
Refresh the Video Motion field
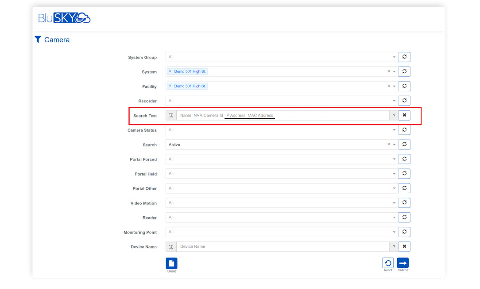[404, 203]
